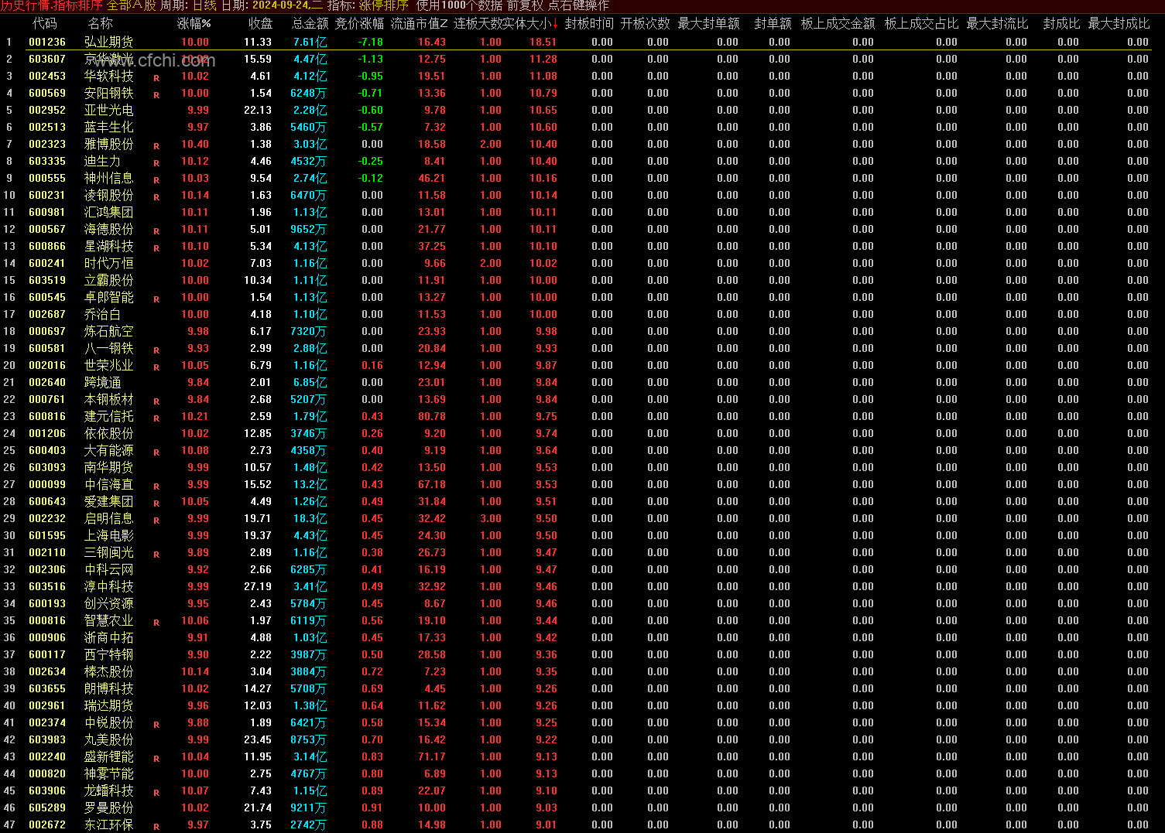This screenshot has width=1165, height=833.
Task: Sort by 开板次数 column header
Action: (x=646, y=24)
